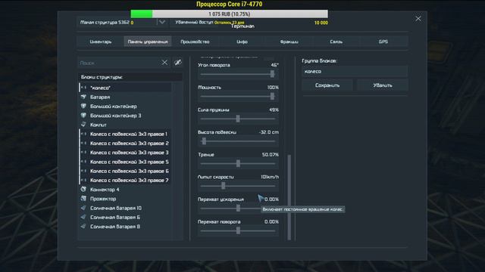Select the *колесо* group in list
The image size is (485, 272).
(x=125, y=88)
